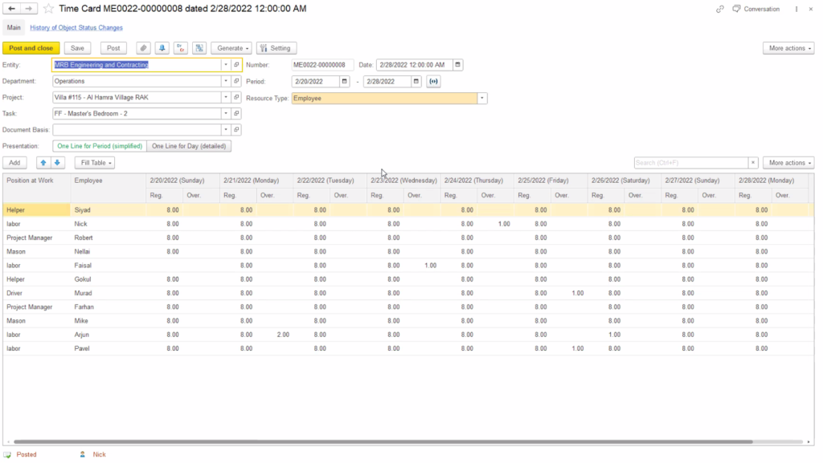This screenshot has width=823, height=463.
Task: Open the Conversation panel
Action: click(x=755, y=9)
